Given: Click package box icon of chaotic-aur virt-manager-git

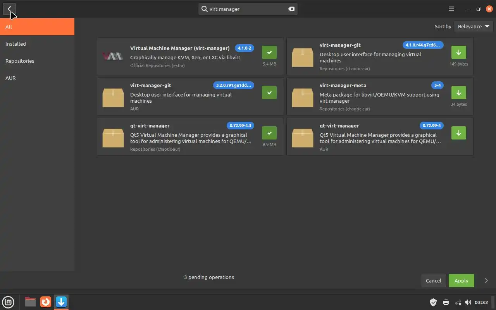Looking at the screenshot, I should [302, 57].
